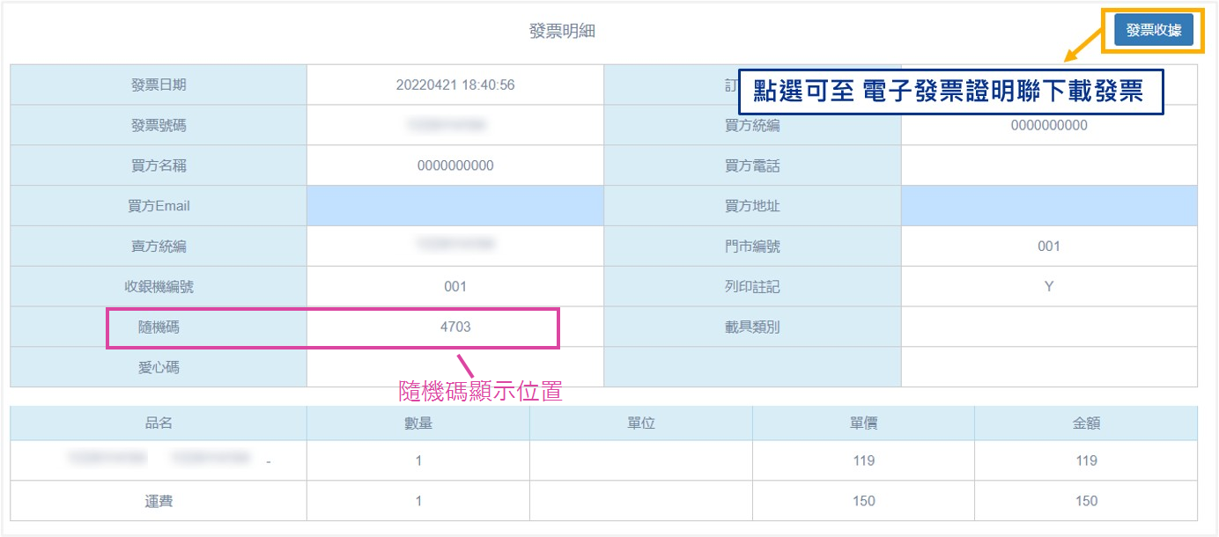Select the 買方名稱 value 0000000000
The height and width of the screenshot is (537, 1219).
454,166
